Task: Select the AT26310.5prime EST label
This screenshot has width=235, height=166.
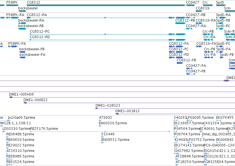Action: point(20,151)
